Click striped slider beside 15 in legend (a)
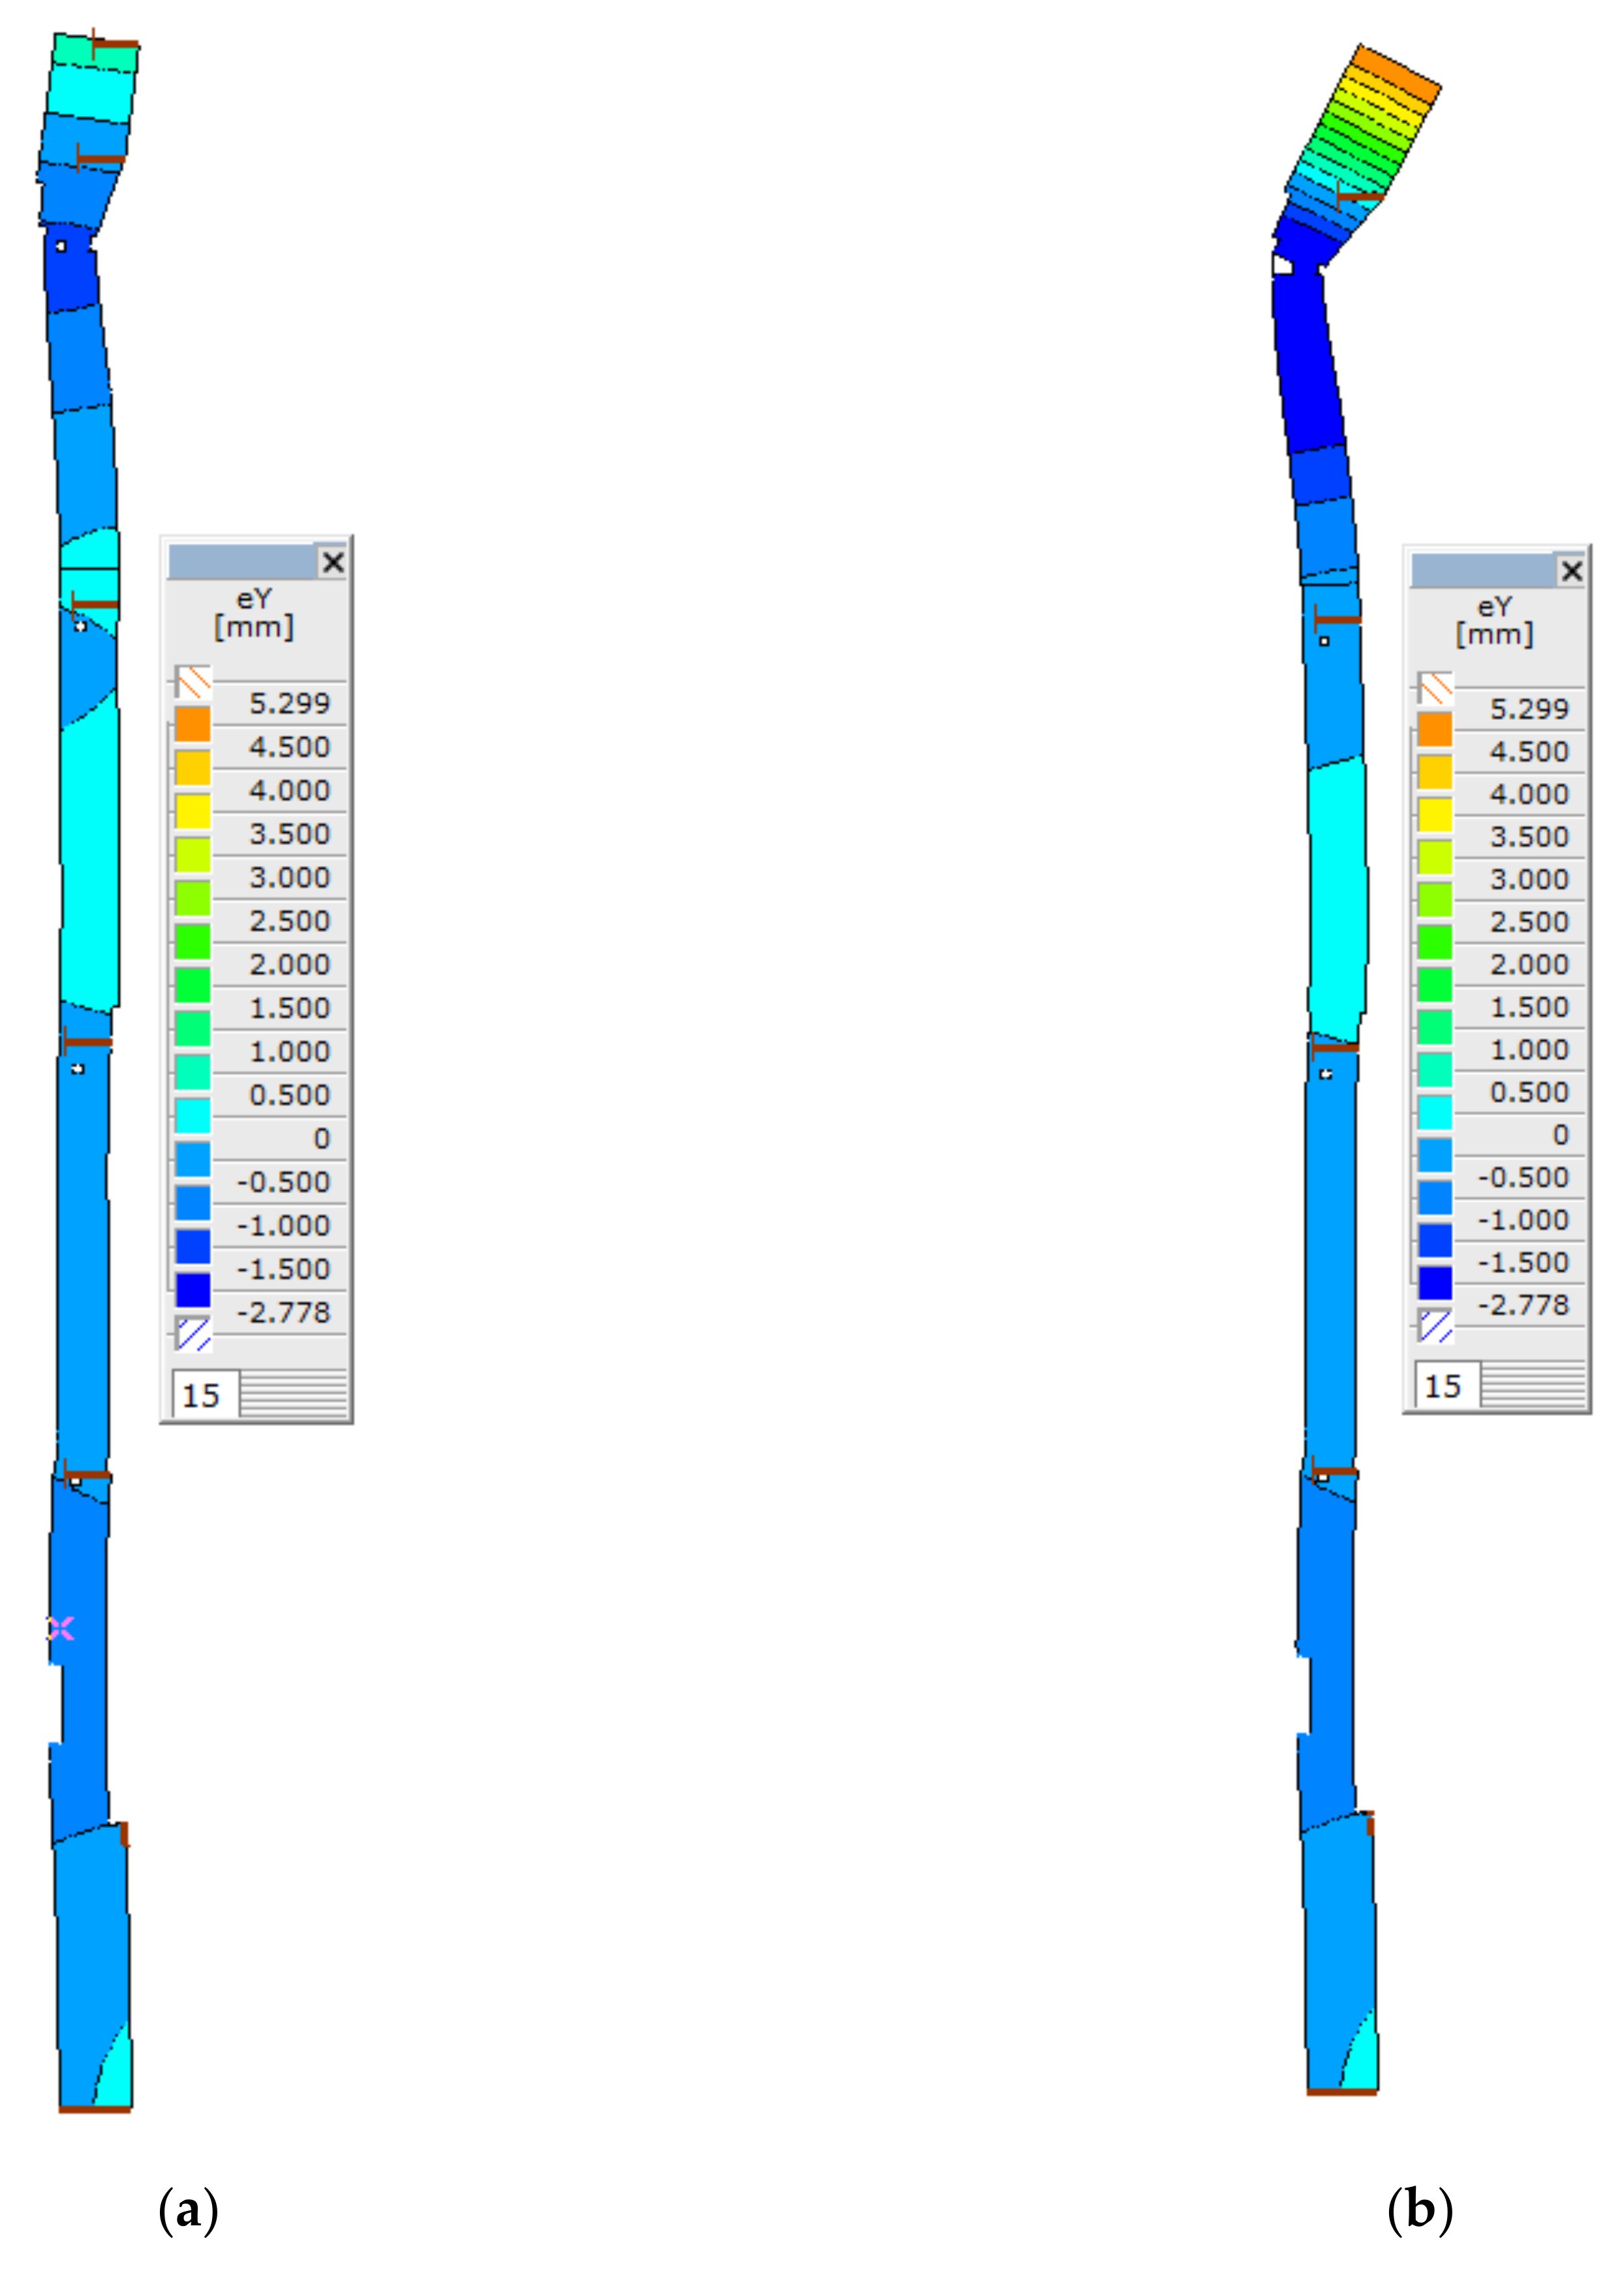Image resolution: width=1624 pixels, height=2271 pixels. pos(294,1395)
